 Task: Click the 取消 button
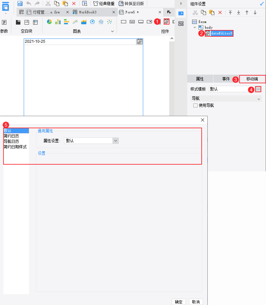(x=196, y=302)
